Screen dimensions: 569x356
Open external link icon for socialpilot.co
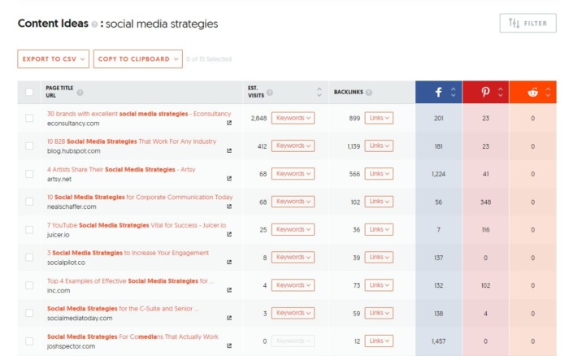click(229, 262)
